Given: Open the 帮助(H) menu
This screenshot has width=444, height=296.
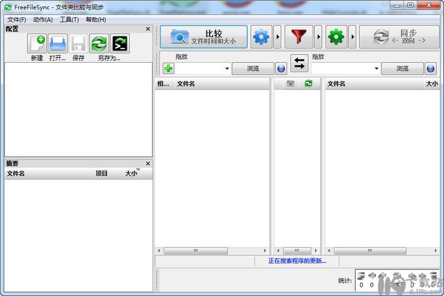Looking at the screenshot, I should point(96,19).
